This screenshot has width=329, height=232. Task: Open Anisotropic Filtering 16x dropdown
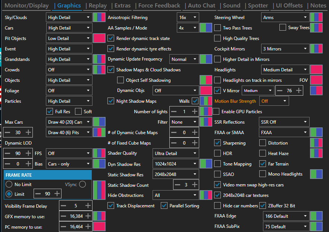pos(188,18)
